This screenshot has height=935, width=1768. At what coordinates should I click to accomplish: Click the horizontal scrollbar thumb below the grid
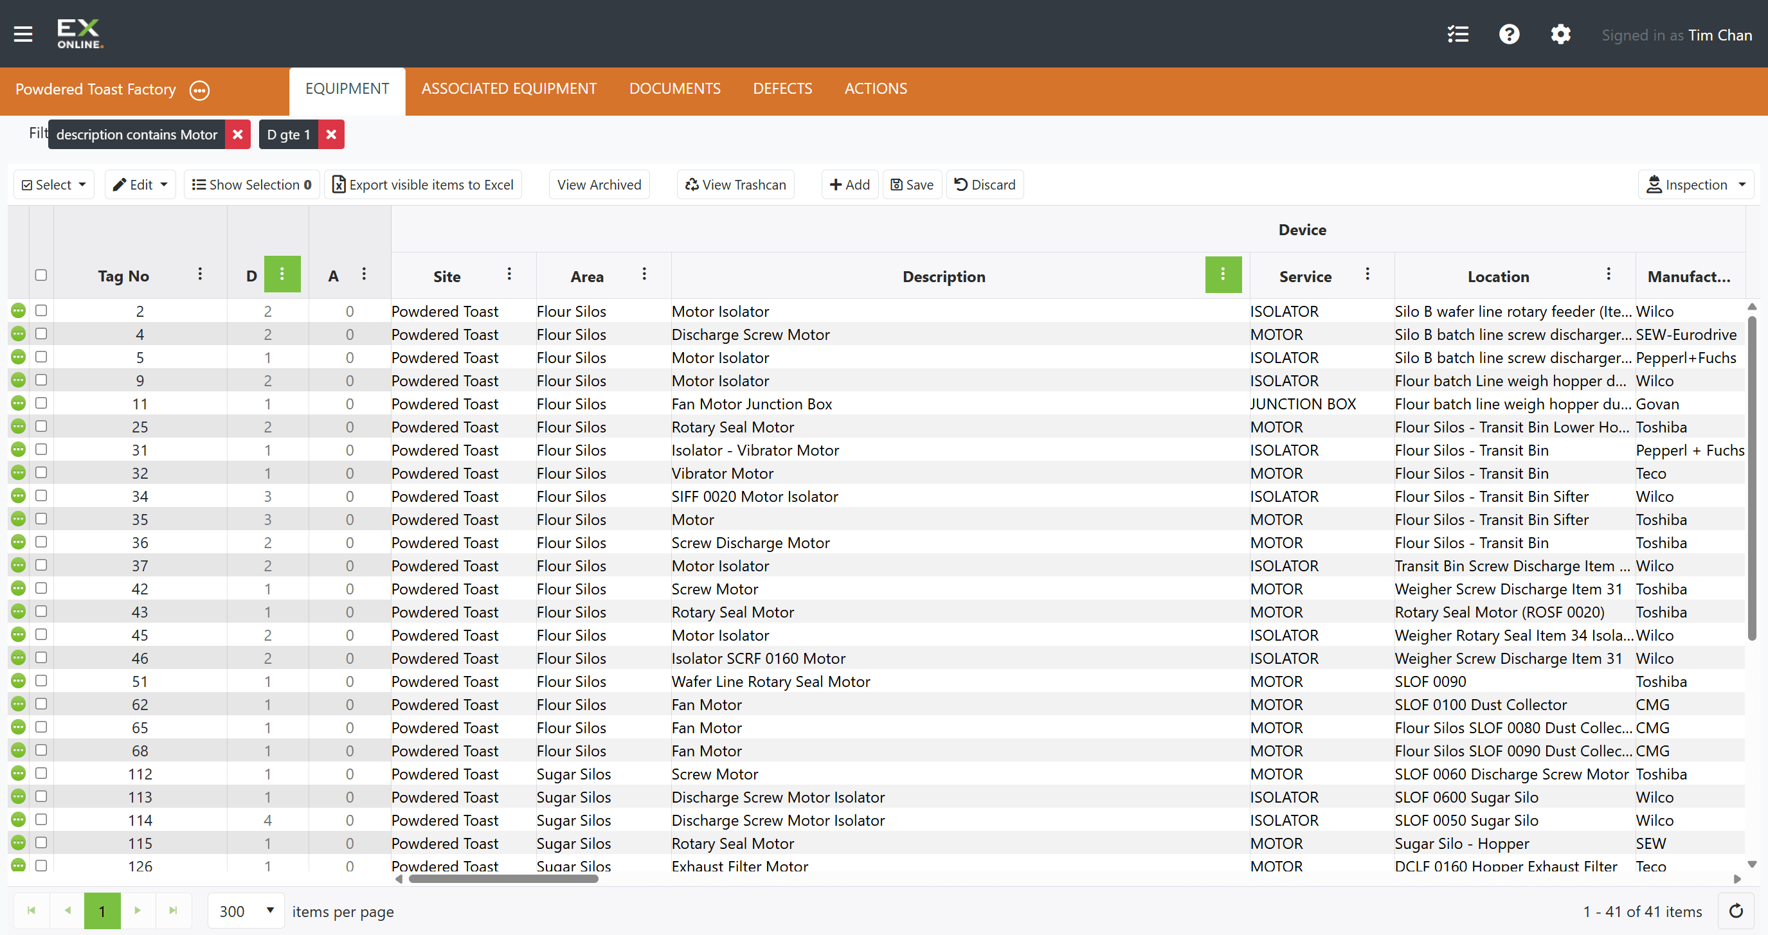503,878
